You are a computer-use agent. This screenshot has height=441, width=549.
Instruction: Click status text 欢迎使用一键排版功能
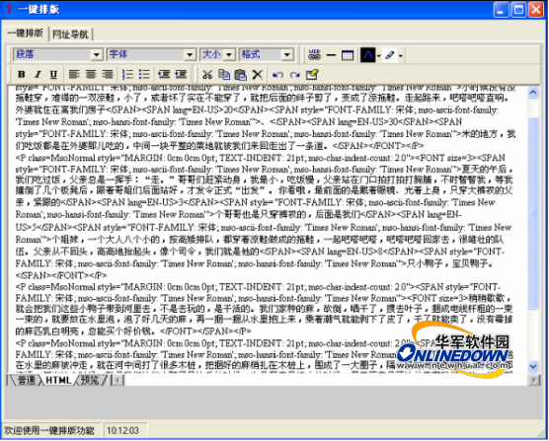pos(49,430)
